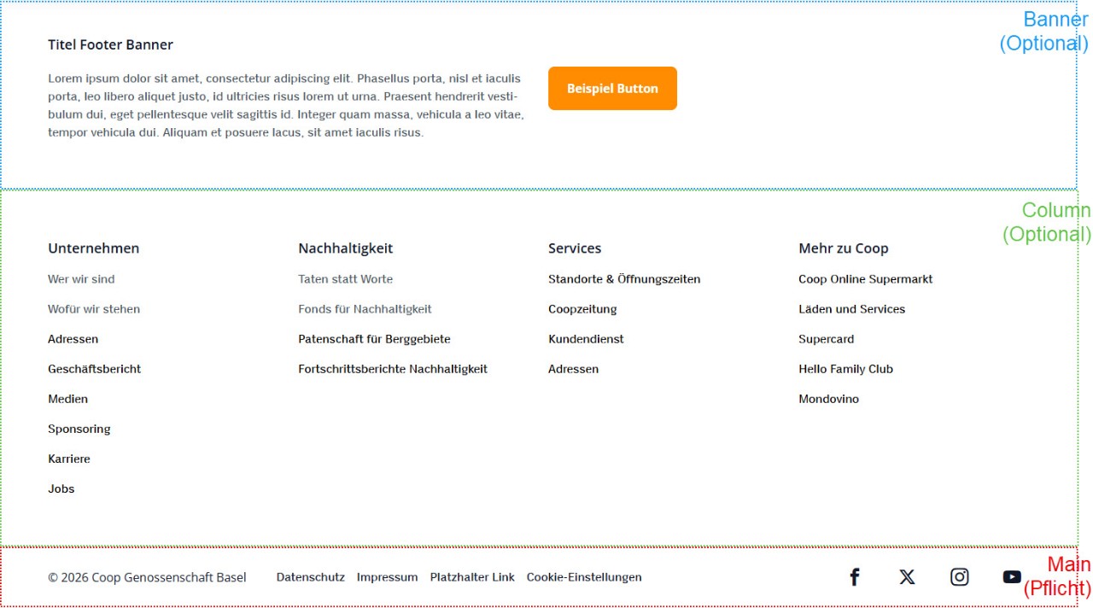Click the copyright Coop Genossenschaft Basel text

coord(147,577)
